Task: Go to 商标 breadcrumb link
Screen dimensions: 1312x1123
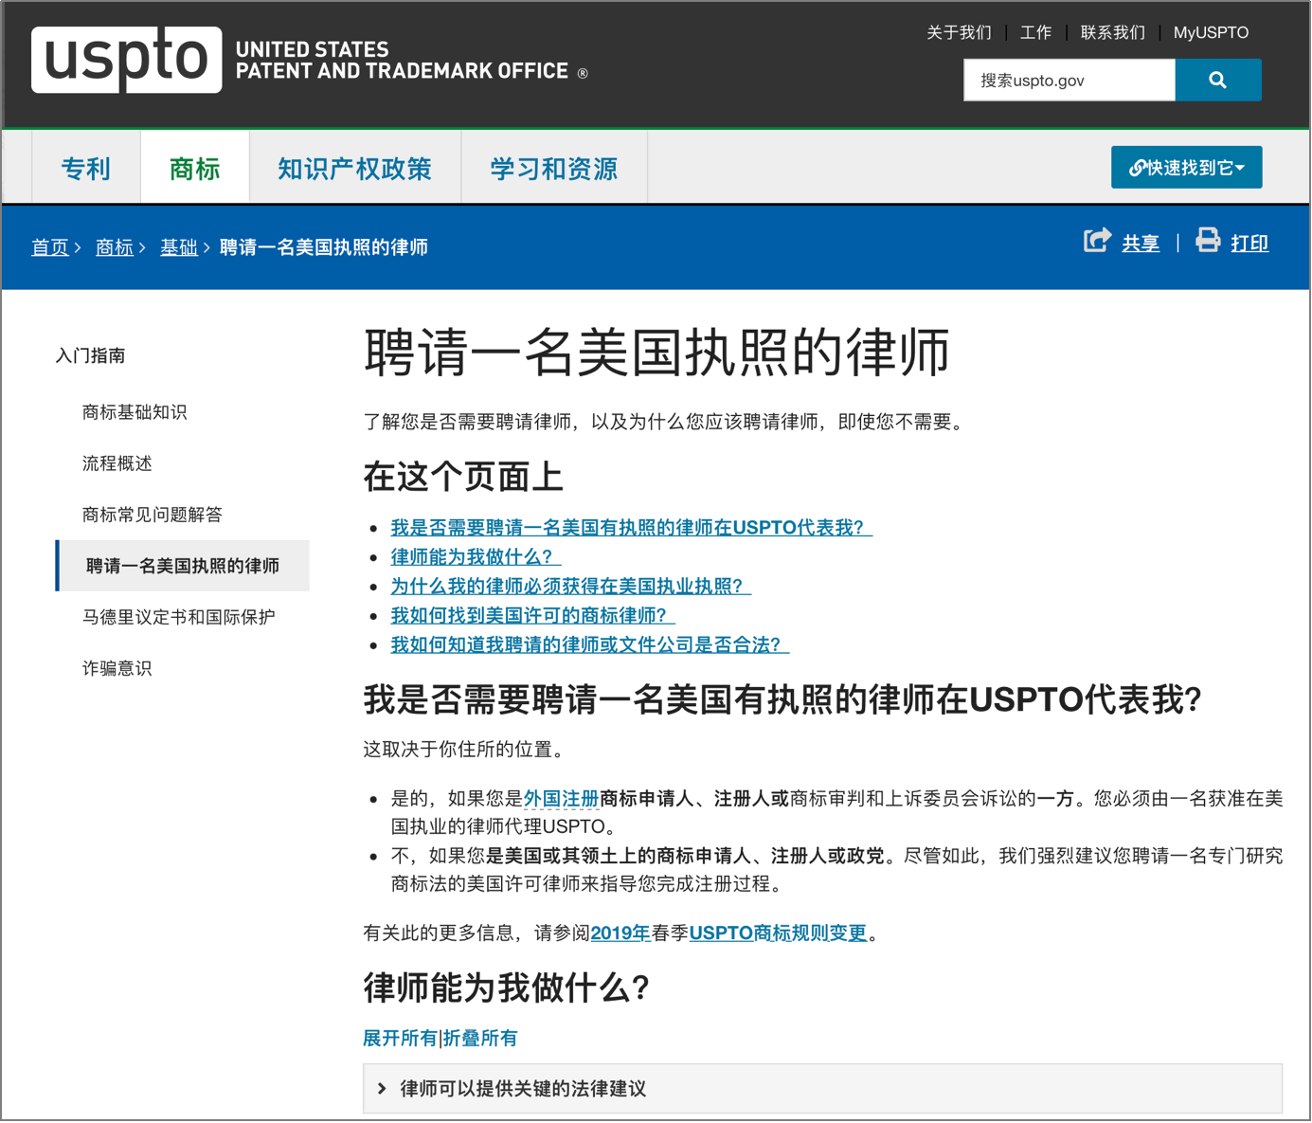Action: point(115,247)
